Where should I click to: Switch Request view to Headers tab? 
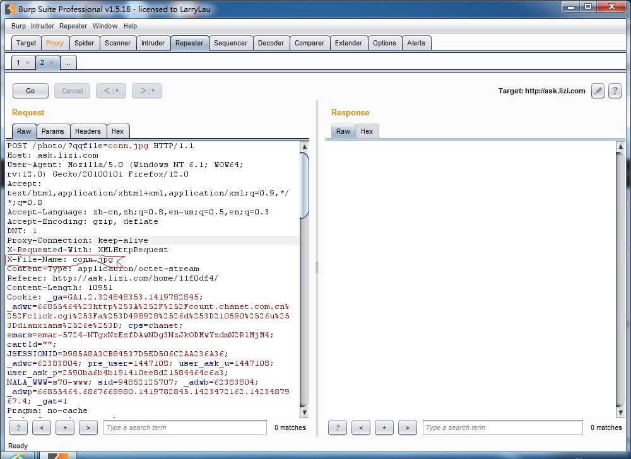[x=88, y=131]
